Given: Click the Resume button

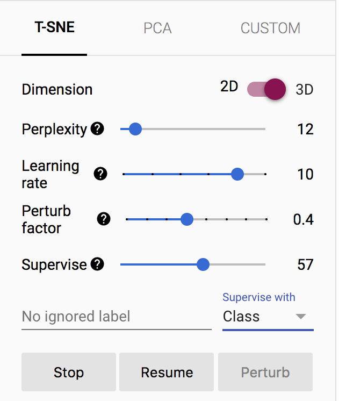Looking at the screenshot, I should pyautogui.click(x=167, y=372).
